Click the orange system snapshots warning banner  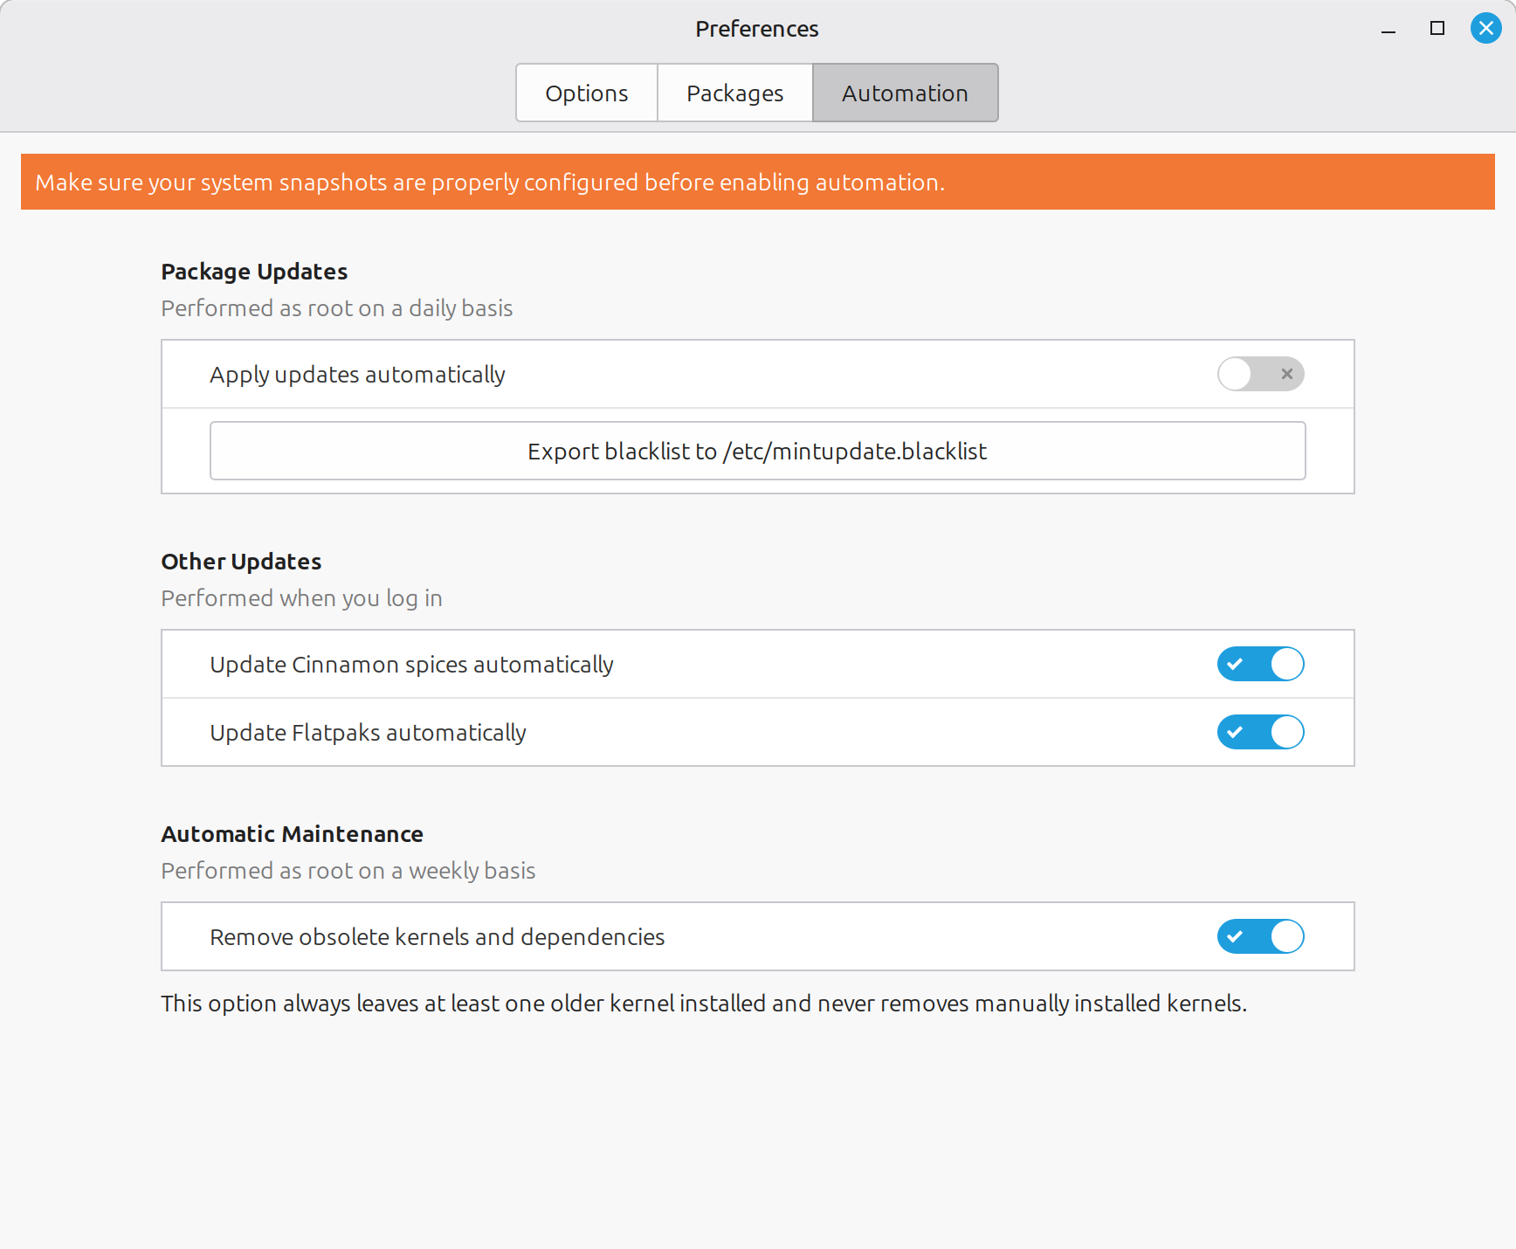(758, 182)
